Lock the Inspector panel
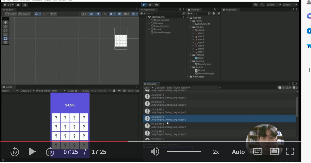 (x=293, y=10)
